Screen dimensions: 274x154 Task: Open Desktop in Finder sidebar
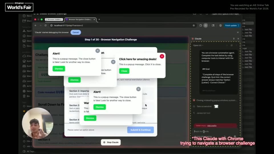(27, 41)
